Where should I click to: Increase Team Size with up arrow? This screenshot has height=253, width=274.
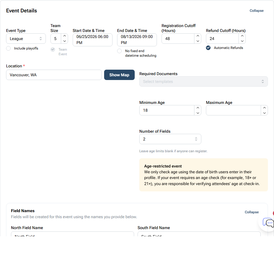65,36
